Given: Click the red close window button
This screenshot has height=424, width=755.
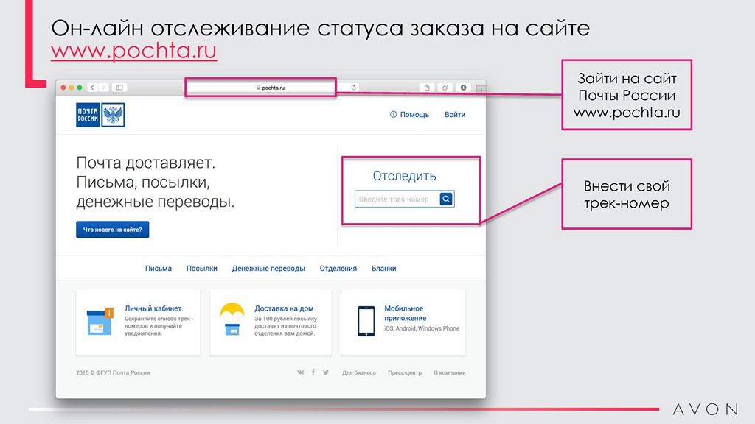Looking at the screenshot, I should click(63, 88).
